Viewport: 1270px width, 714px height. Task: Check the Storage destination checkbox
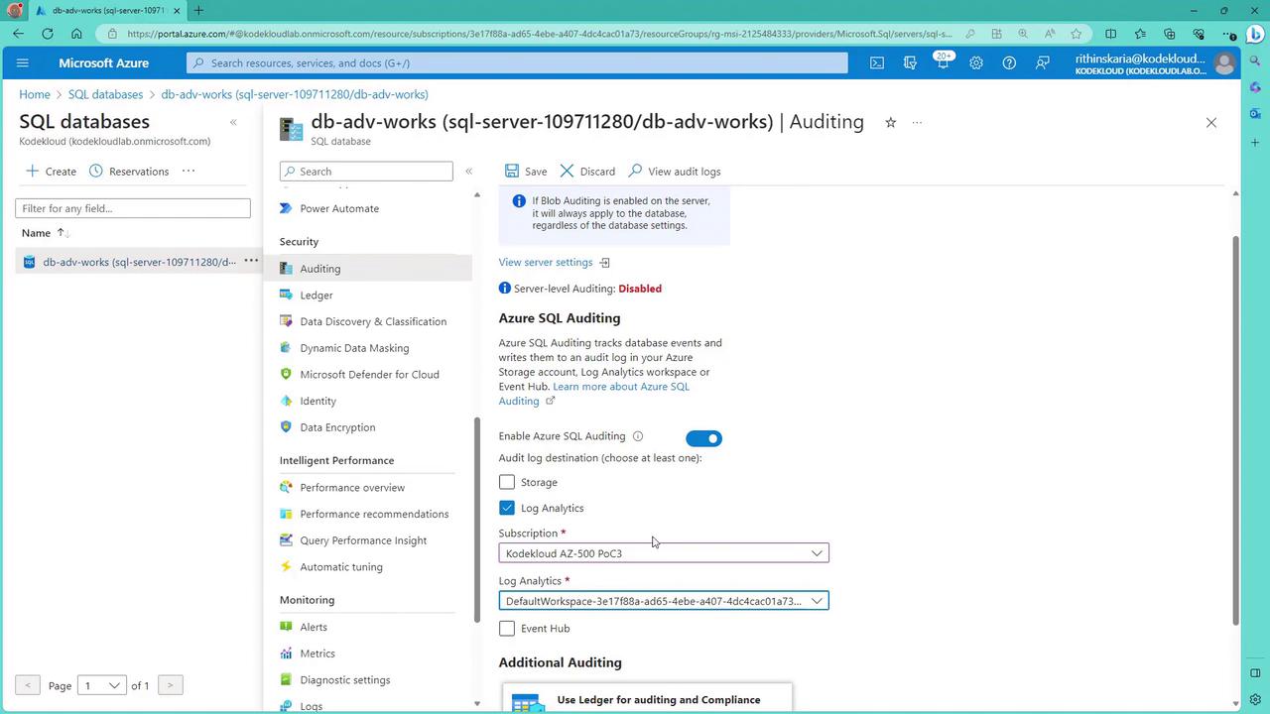(x=507, y=482)
